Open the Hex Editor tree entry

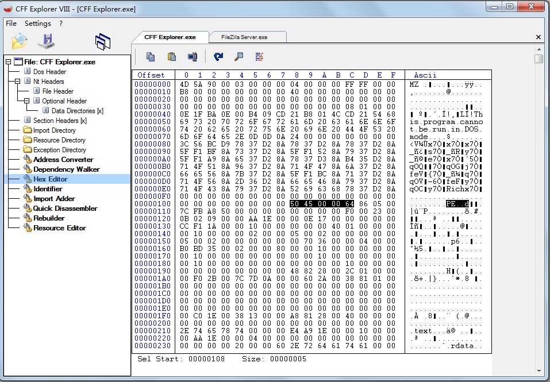click(51, 179)
